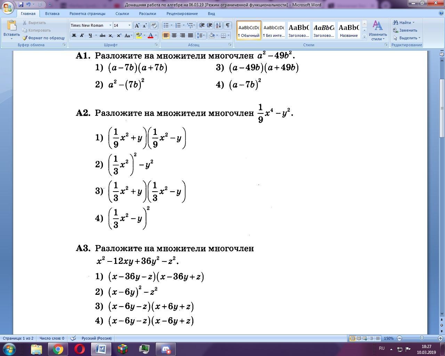Image resolution: width=445 pixels, height=356 pixels.
Task: Click the vertical scrollbar thumb
Action: (x=442, y=108)
